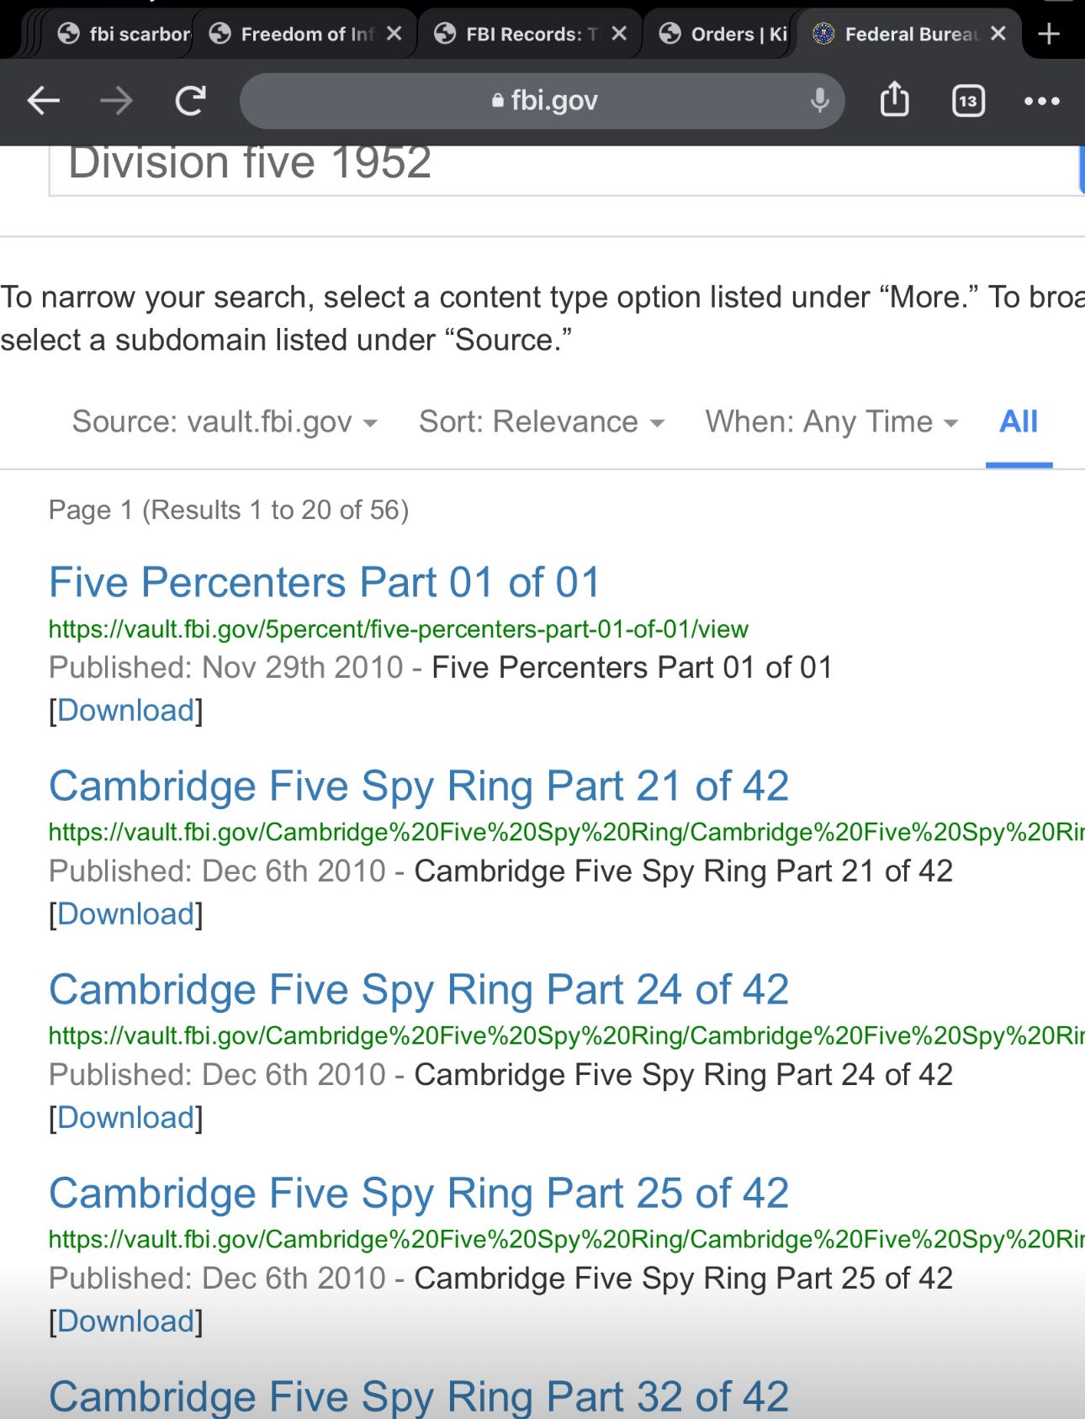Download Cambridge Five Spy Ring Part 24

126,1118
